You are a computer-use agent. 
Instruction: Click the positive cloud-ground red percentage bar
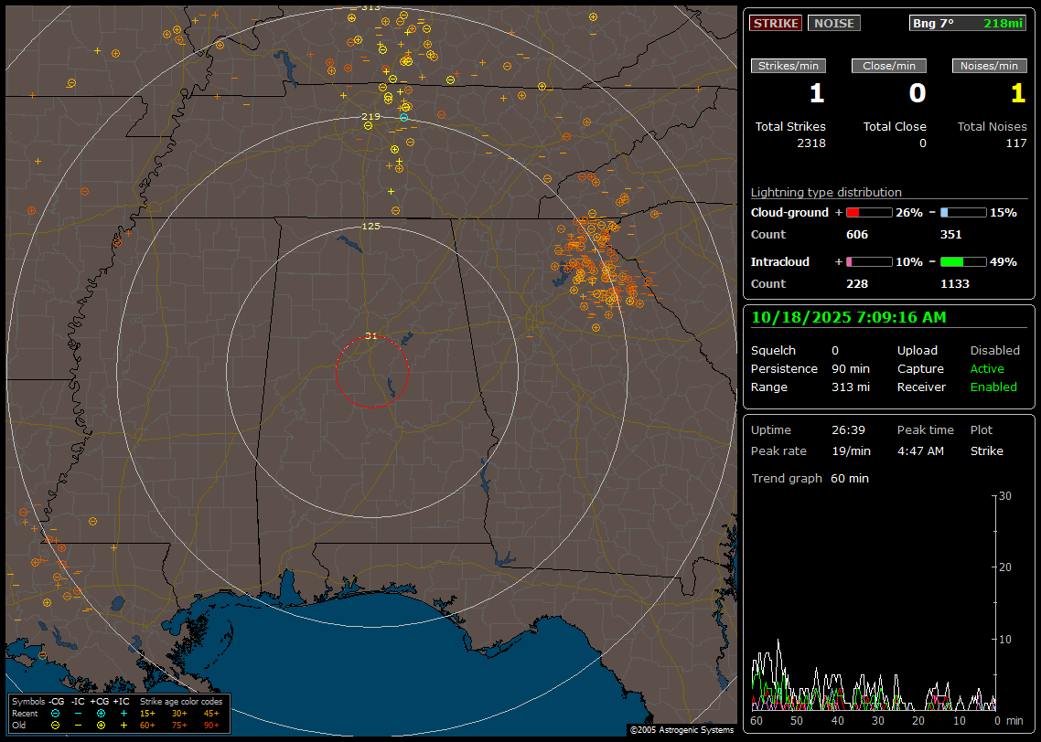[868, 212]
